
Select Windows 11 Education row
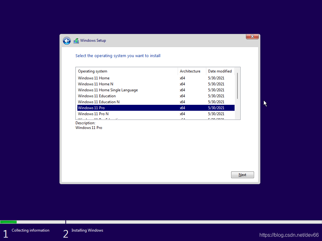pos(156,96)
